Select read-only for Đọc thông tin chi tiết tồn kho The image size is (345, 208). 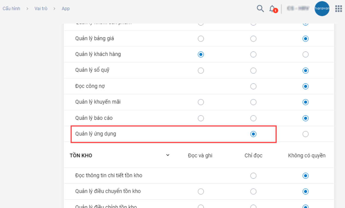point(253,176)
